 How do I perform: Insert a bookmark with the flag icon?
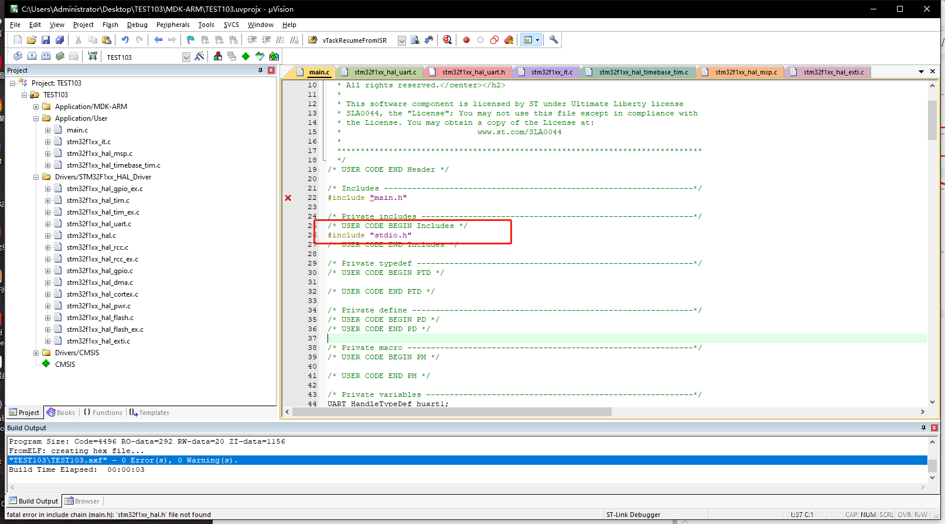click(190, 40)
